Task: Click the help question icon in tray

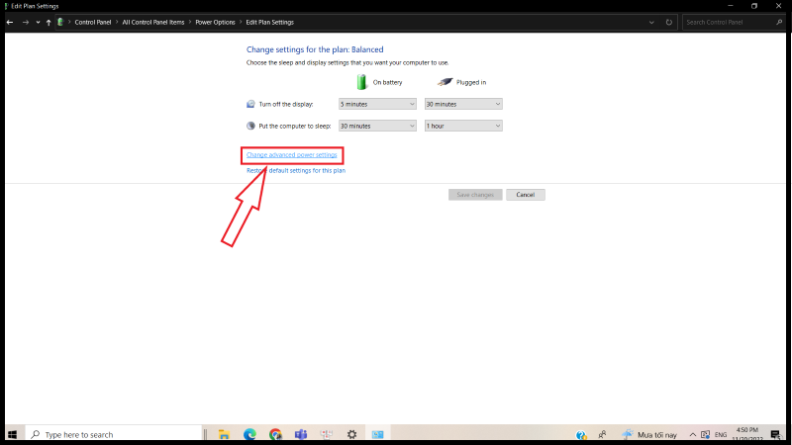Action: pyautogui.click(x=581, y=434)
